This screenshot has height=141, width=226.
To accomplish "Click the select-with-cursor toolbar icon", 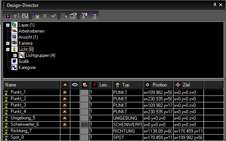I will pyautogui.click(x=65, y=16).
